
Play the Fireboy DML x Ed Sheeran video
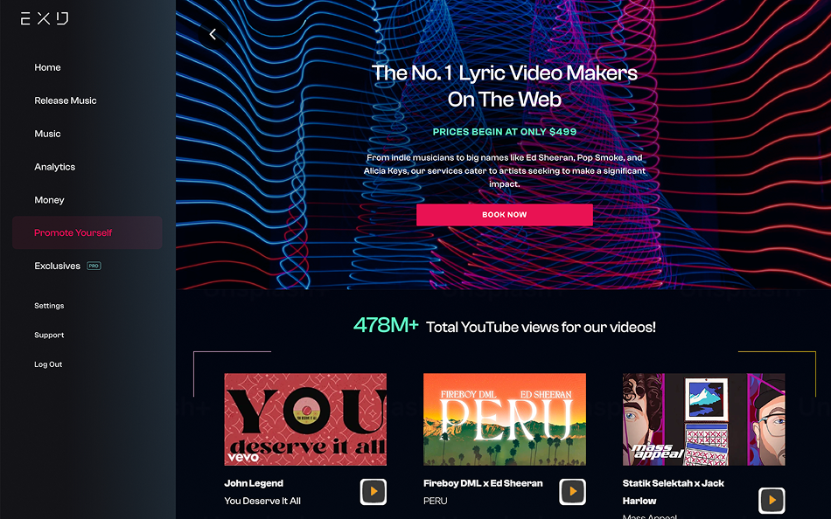click(x=572, y=491)
